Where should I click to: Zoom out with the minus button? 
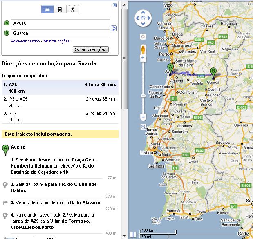[x=143, y=117]
